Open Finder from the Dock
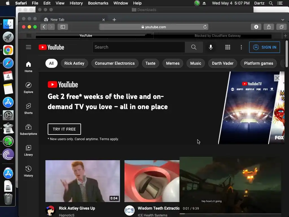The image size is (289, 217). (x=8, y=24)
